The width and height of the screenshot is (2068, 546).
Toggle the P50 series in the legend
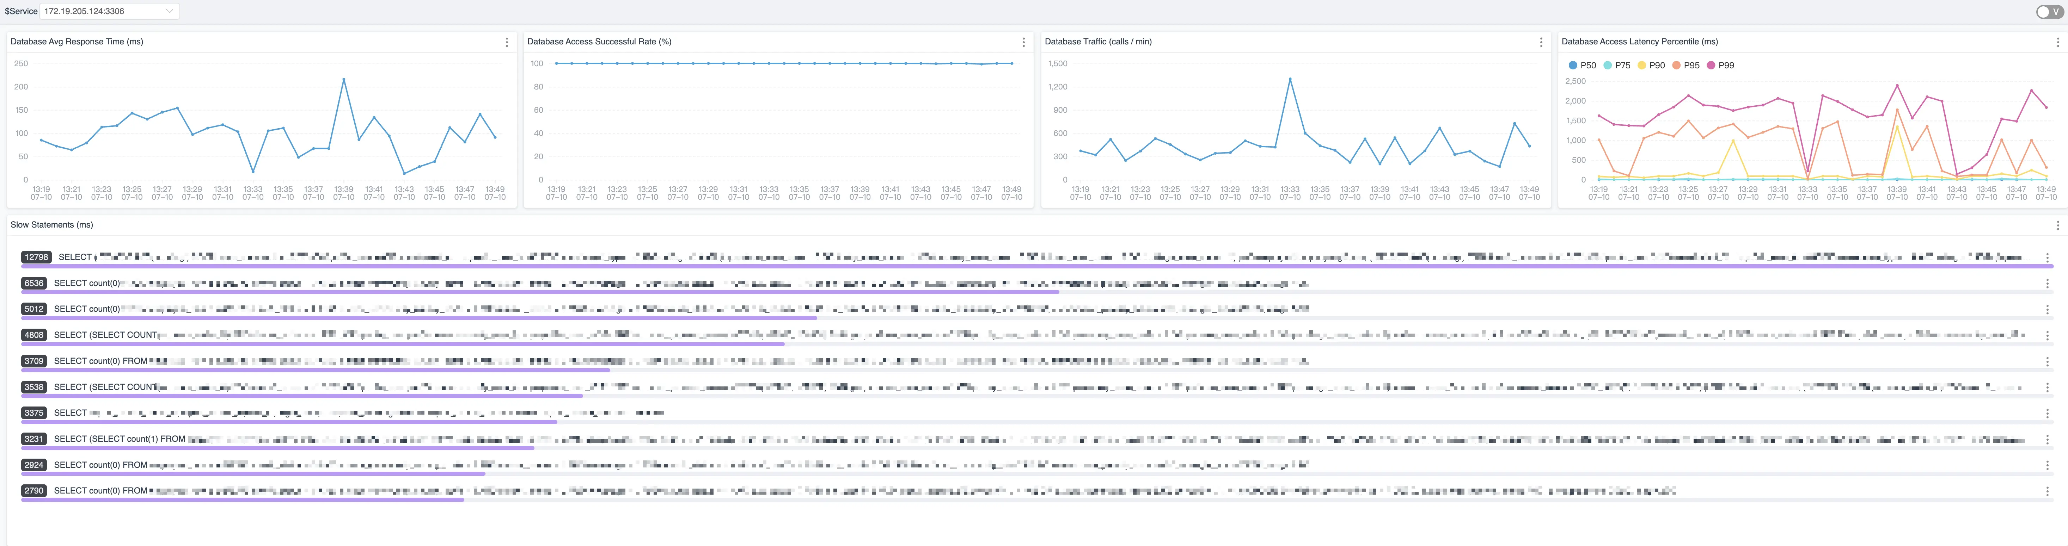pyautogui.click(x=1582, y=66)
